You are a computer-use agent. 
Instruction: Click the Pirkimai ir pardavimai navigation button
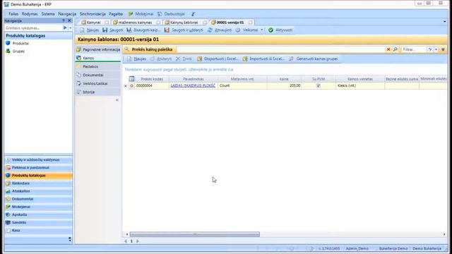pyautogui.click(x=38, y=168)
